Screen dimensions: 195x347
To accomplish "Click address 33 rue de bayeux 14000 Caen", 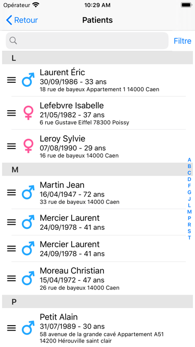I will pyautogui.click(x=80, y=202).
